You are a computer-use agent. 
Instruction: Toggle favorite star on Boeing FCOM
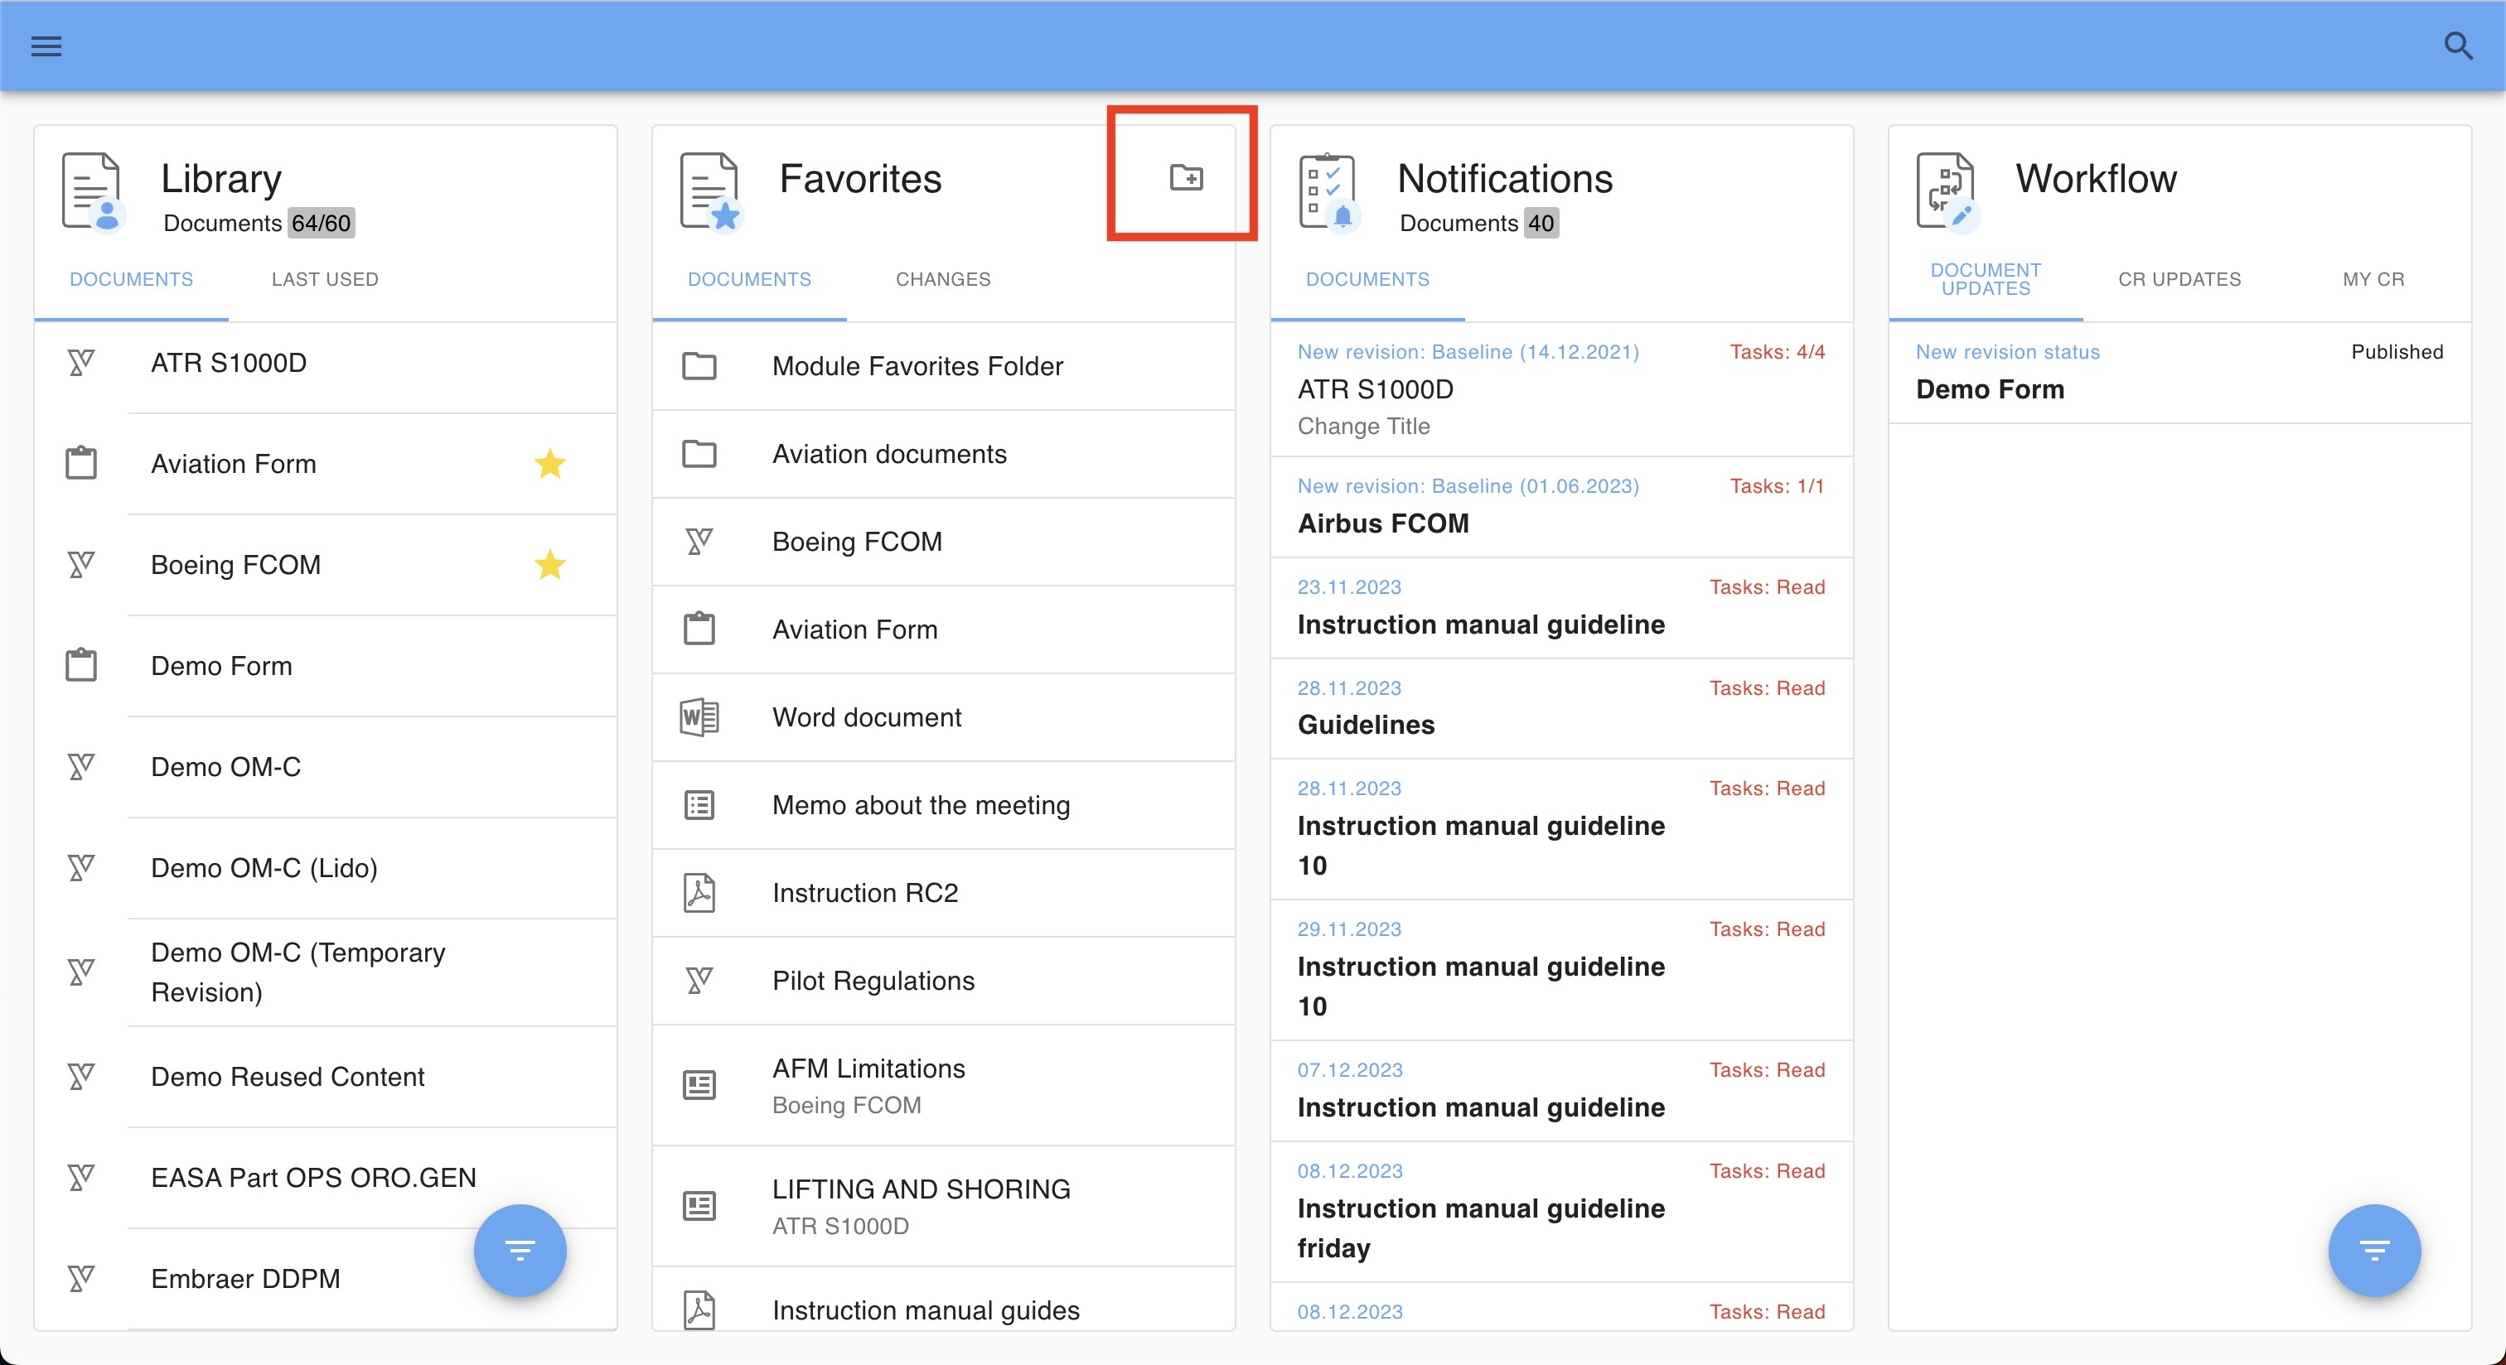coord(549,565)
